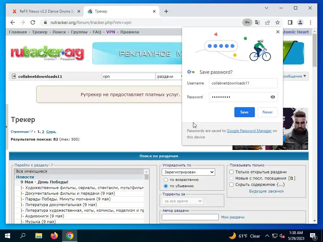Open Поиск in the top navigation
The image size is (323, 242).
pyautogui.click(x=59, y=32)
